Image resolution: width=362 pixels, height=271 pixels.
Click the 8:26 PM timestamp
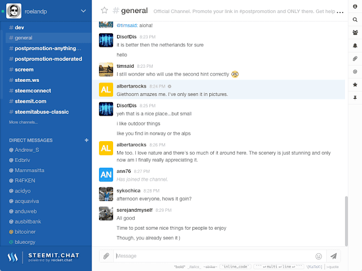[157, 145]
